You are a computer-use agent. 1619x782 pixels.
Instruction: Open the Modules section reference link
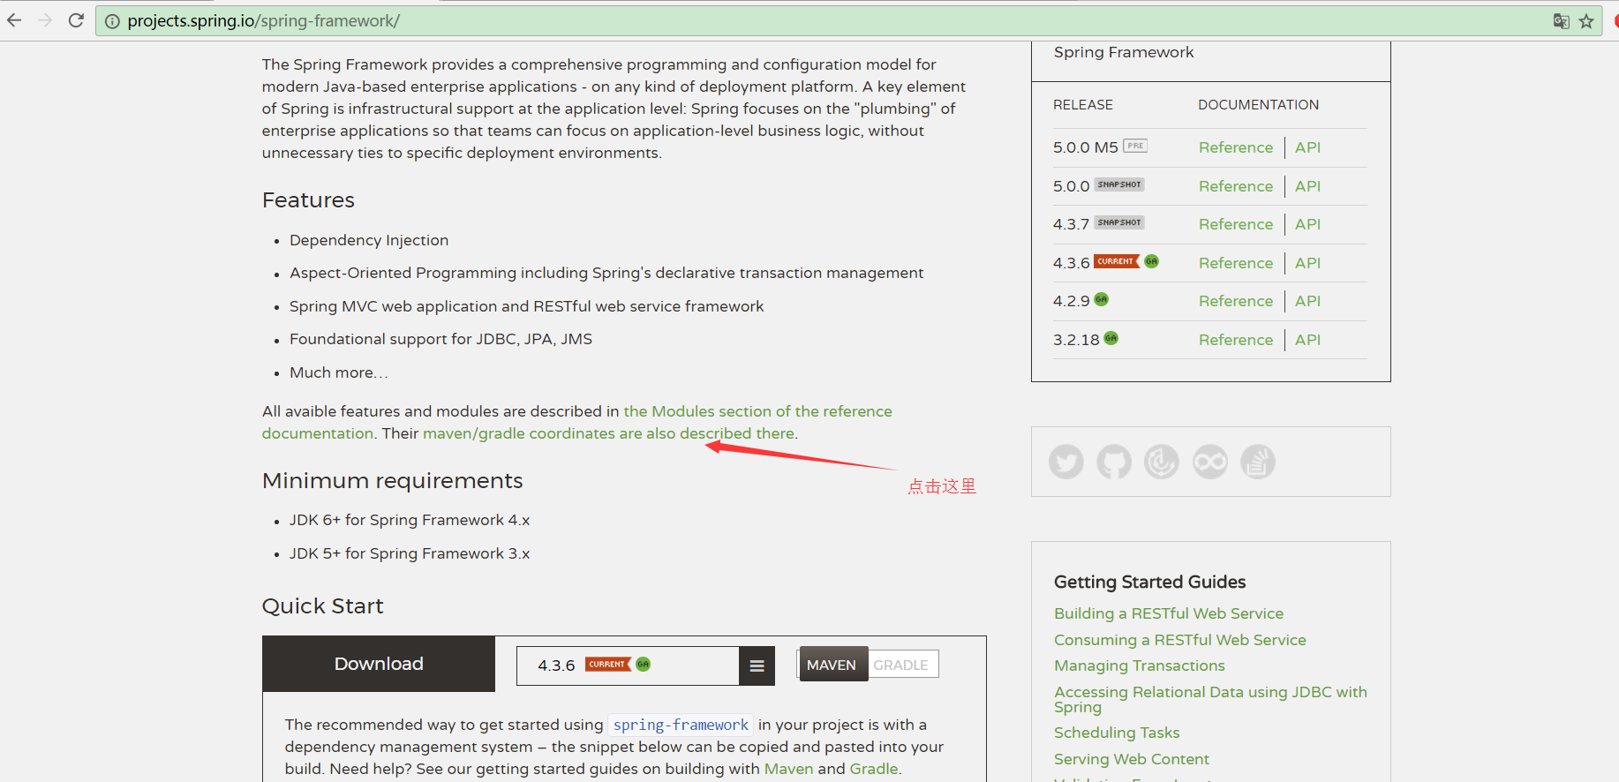[x=757, y=411]
